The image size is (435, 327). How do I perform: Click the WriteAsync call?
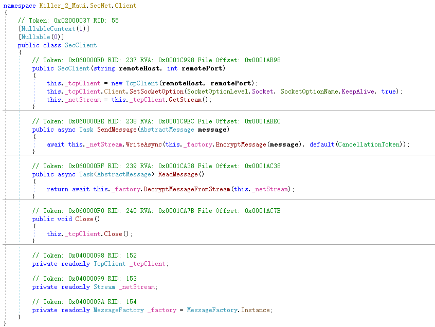pyautogui.click(x=143, y=144)
